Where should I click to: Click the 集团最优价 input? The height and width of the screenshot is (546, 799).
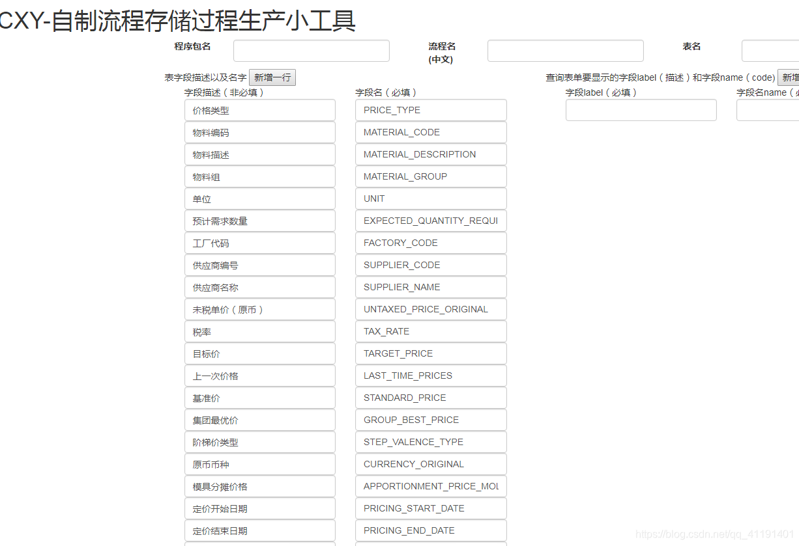coord(260,420)
